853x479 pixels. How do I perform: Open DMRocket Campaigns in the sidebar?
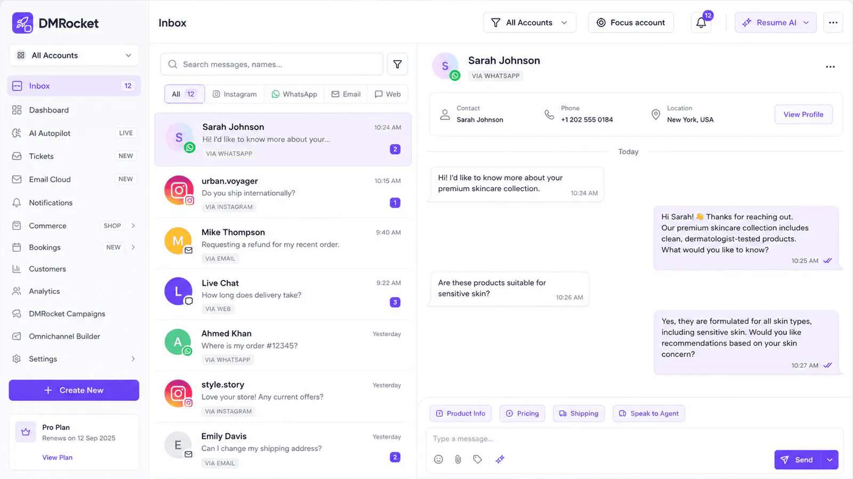coord(74,313)
